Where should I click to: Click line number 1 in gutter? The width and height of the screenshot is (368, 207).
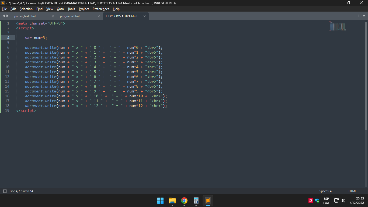pos(8,23)
